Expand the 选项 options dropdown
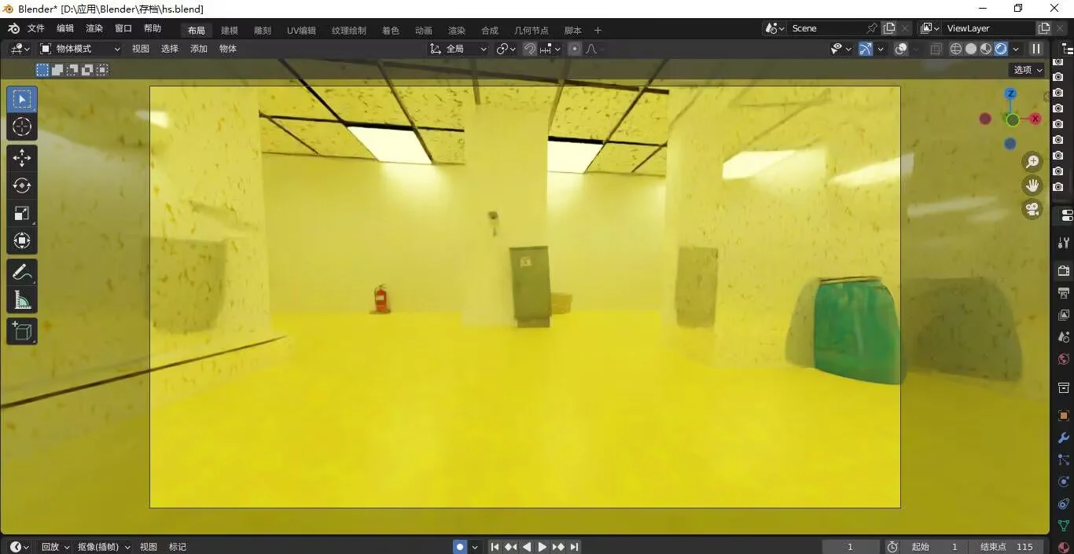 point(1028,70)
